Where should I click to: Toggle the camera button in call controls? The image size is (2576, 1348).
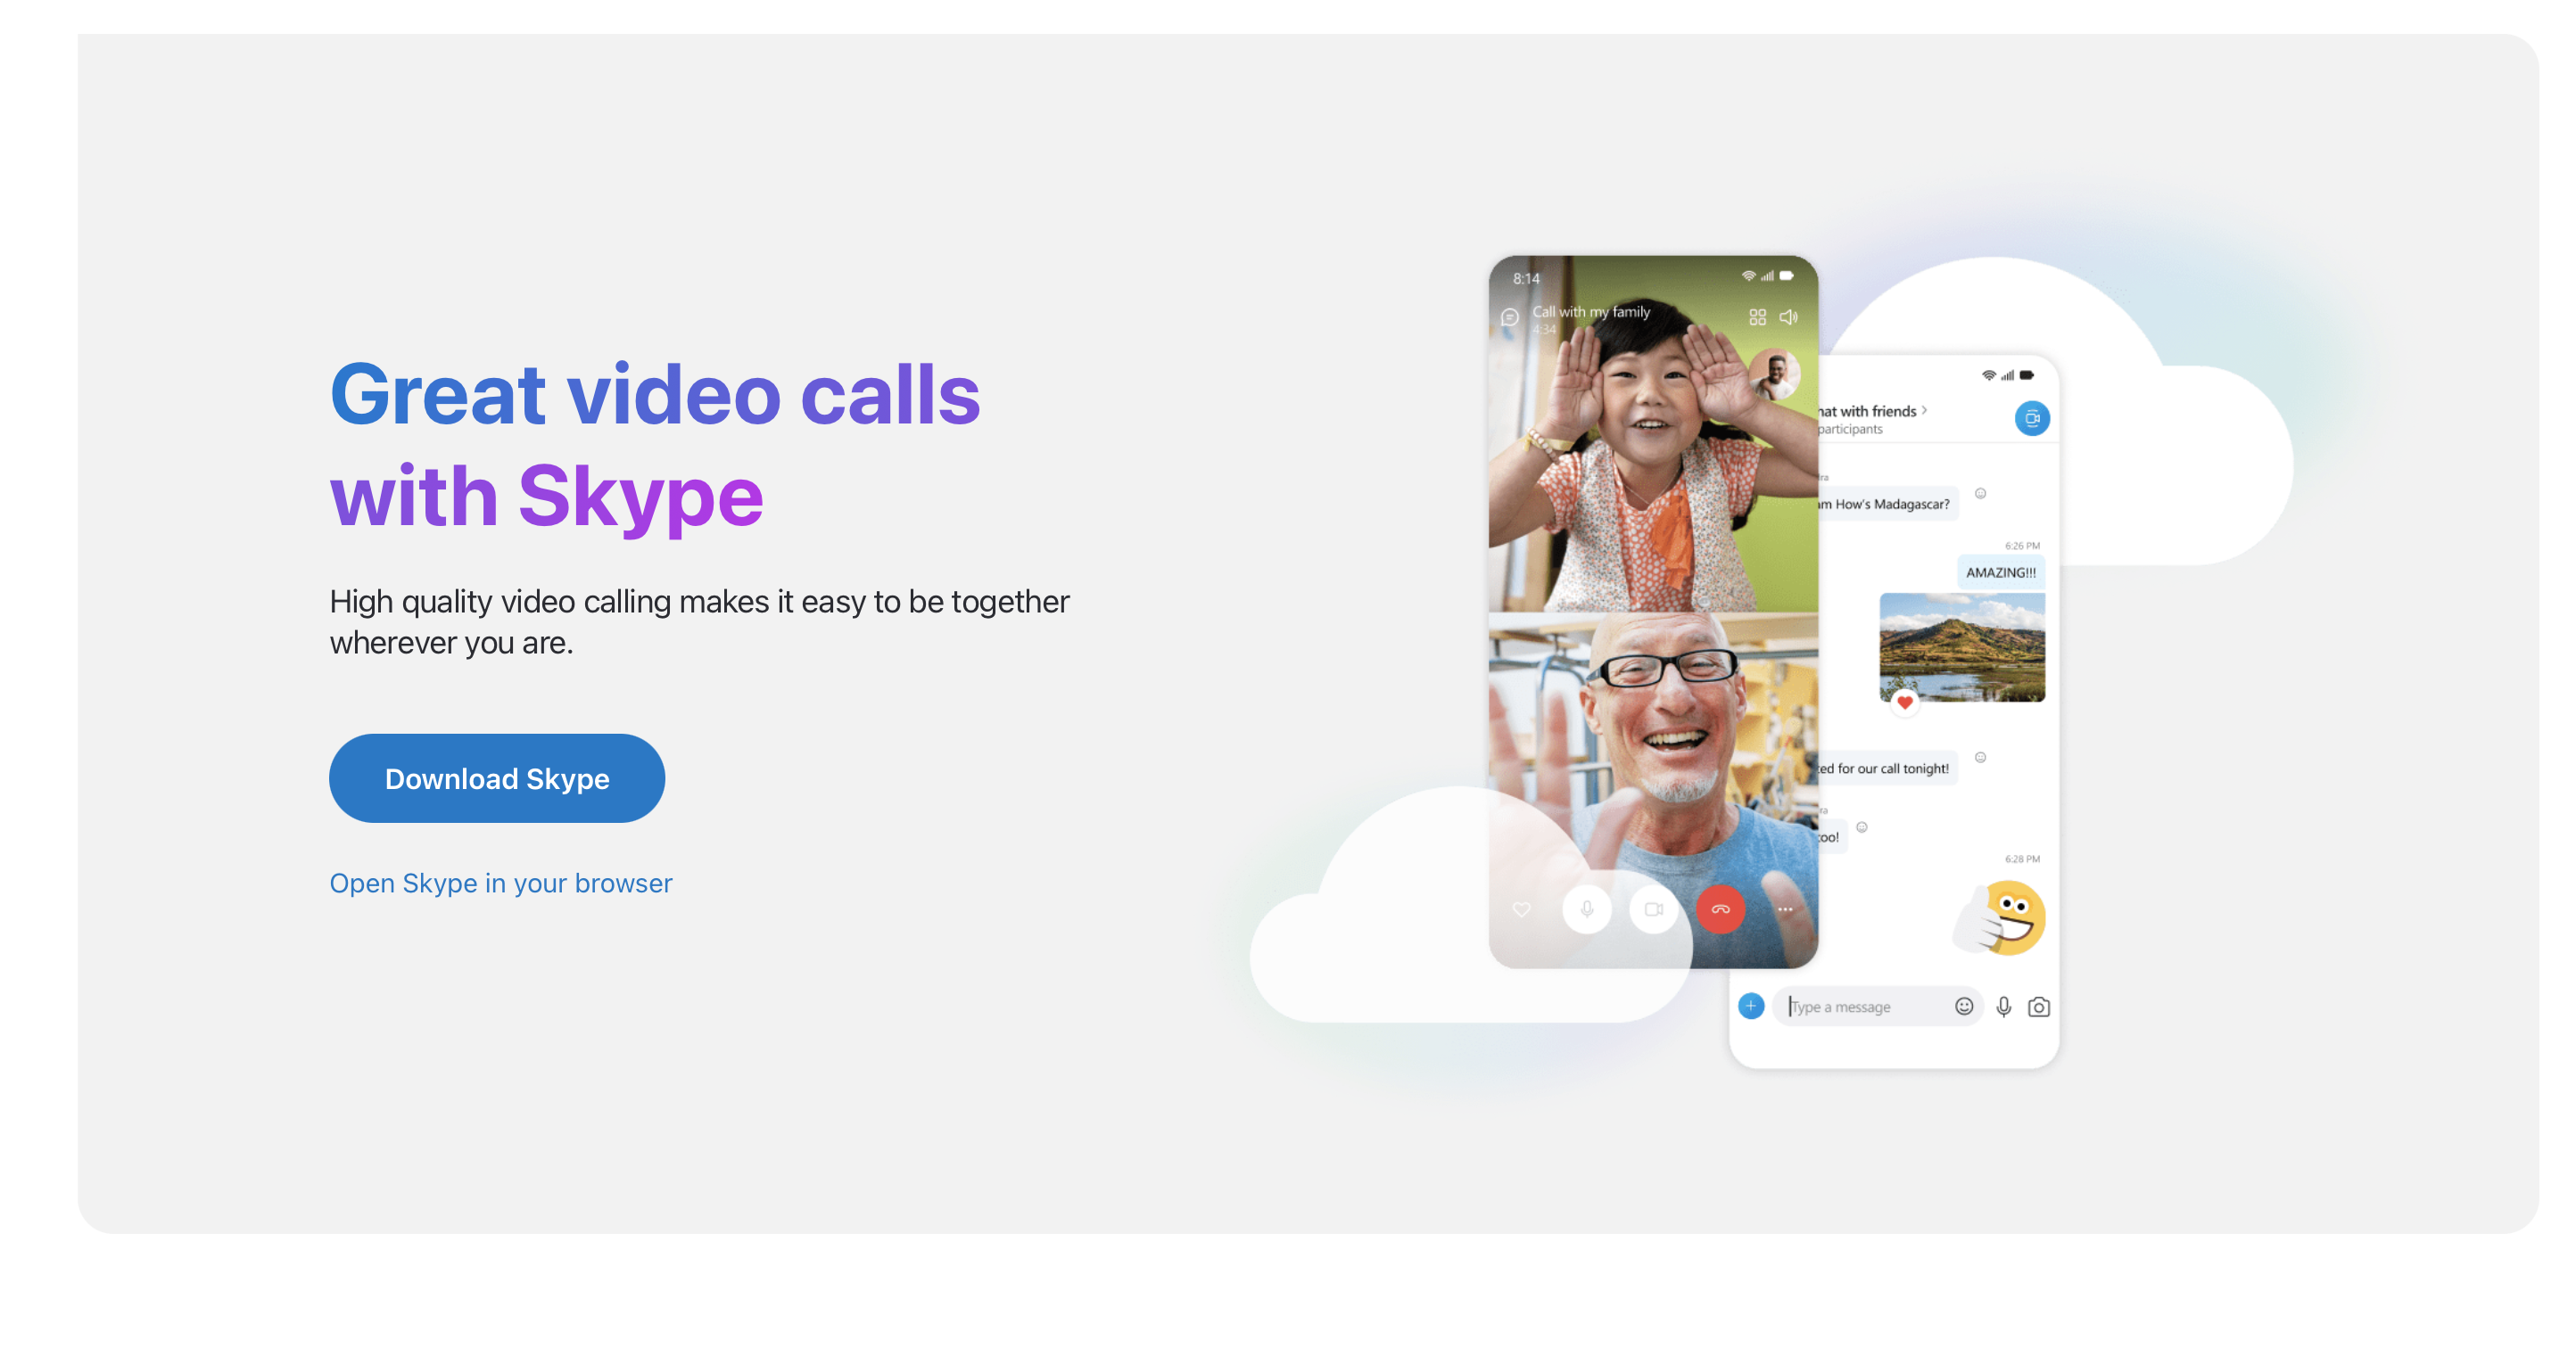pyautogui.click(x=1654, y=909)
